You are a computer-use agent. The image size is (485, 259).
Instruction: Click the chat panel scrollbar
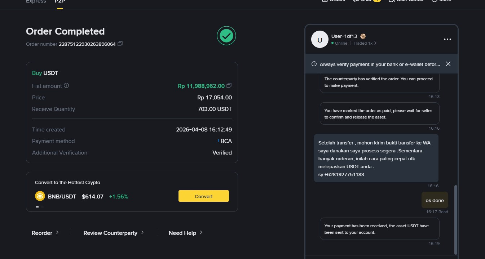(x=455, y=220)
